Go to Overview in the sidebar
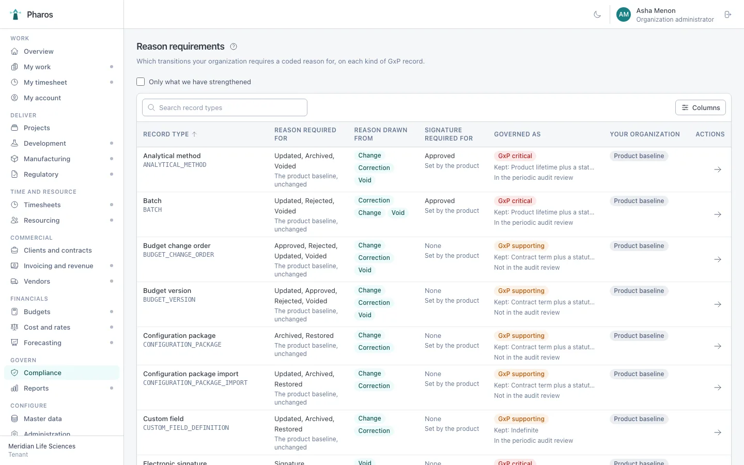Image resolution: width=744 pixels, height=465 pixels. [x=61, y=51]
